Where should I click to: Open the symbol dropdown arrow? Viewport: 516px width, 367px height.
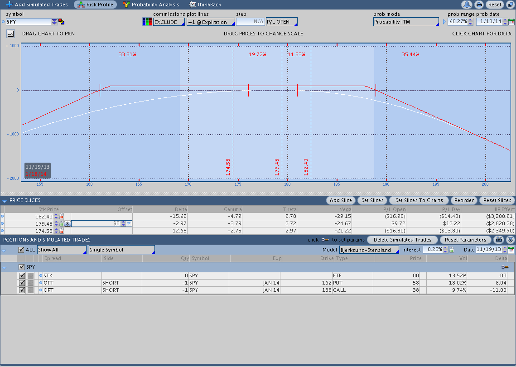[54, 22]
